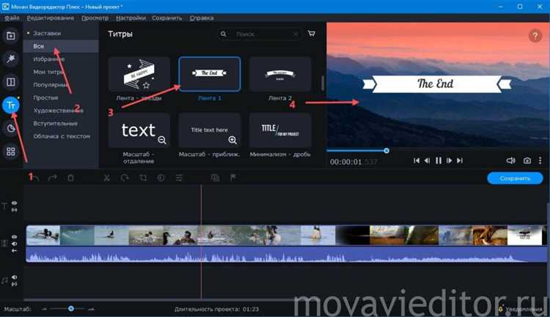Select the Популярные category
The image size is (550, 317).
(51, 85)
